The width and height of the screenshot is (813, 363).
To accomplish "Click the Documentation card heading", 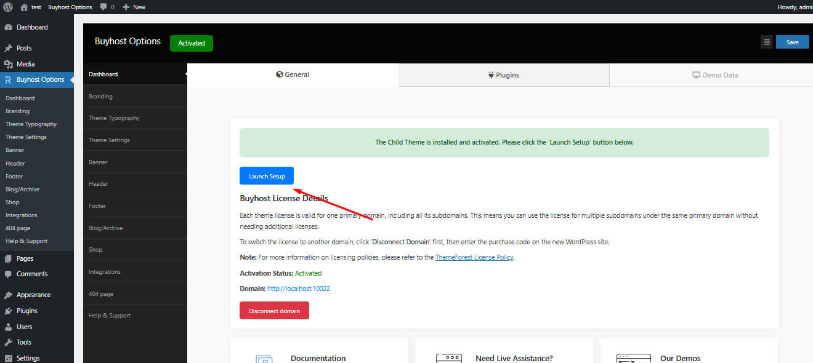I will click(318, 358).
